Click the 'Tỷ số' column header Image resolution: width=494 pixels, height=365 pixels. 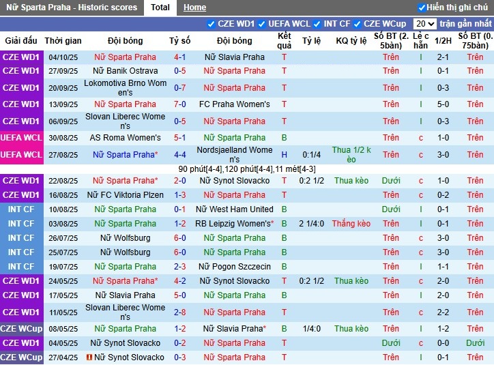coord(180,41)
